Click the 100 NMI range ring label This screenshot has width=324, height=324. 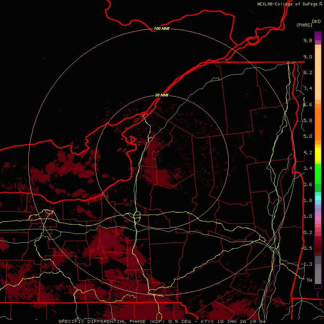point(162,28)
